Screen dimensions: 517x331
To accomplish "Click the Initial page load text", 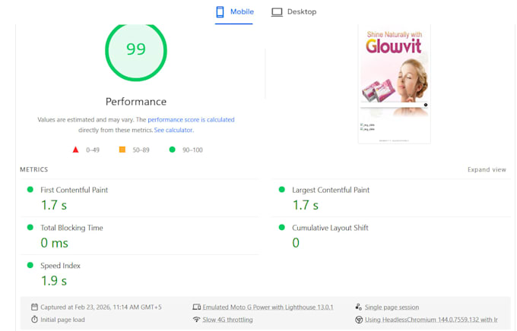I will (x=62, y=320).
